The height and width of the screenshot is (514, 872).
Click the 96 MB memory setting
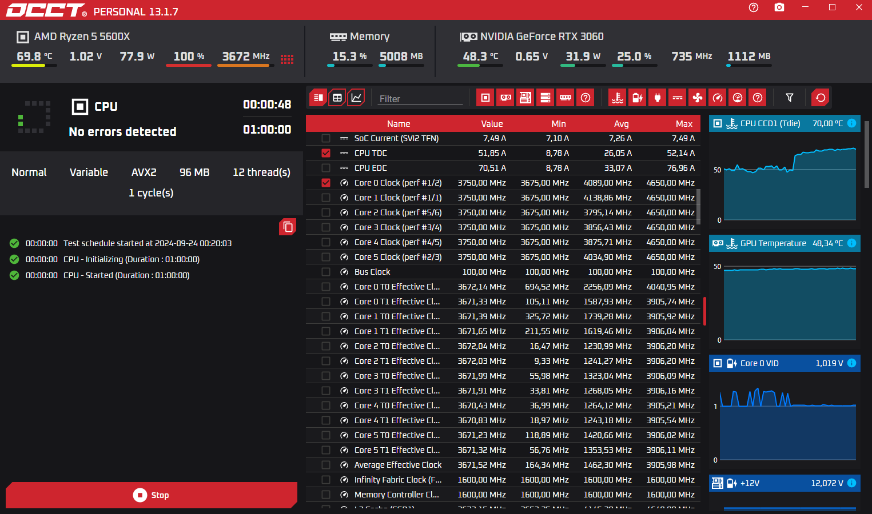(194, 172)
